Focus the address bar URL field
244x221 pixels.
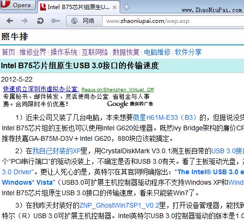(173, 21)
